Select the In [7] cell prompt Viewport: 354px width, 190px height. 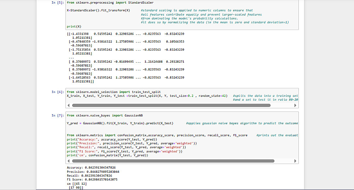58,115
